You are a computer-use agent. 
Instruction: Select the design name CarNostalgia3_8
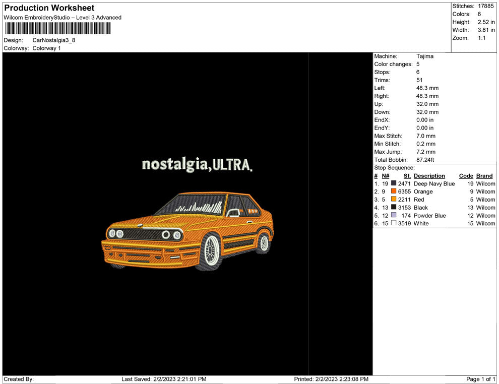click(54, 40)
